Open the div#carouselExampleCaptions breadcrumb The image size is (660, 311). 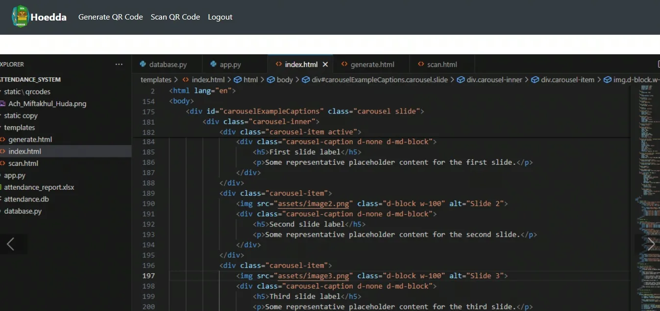coord(380,80)
